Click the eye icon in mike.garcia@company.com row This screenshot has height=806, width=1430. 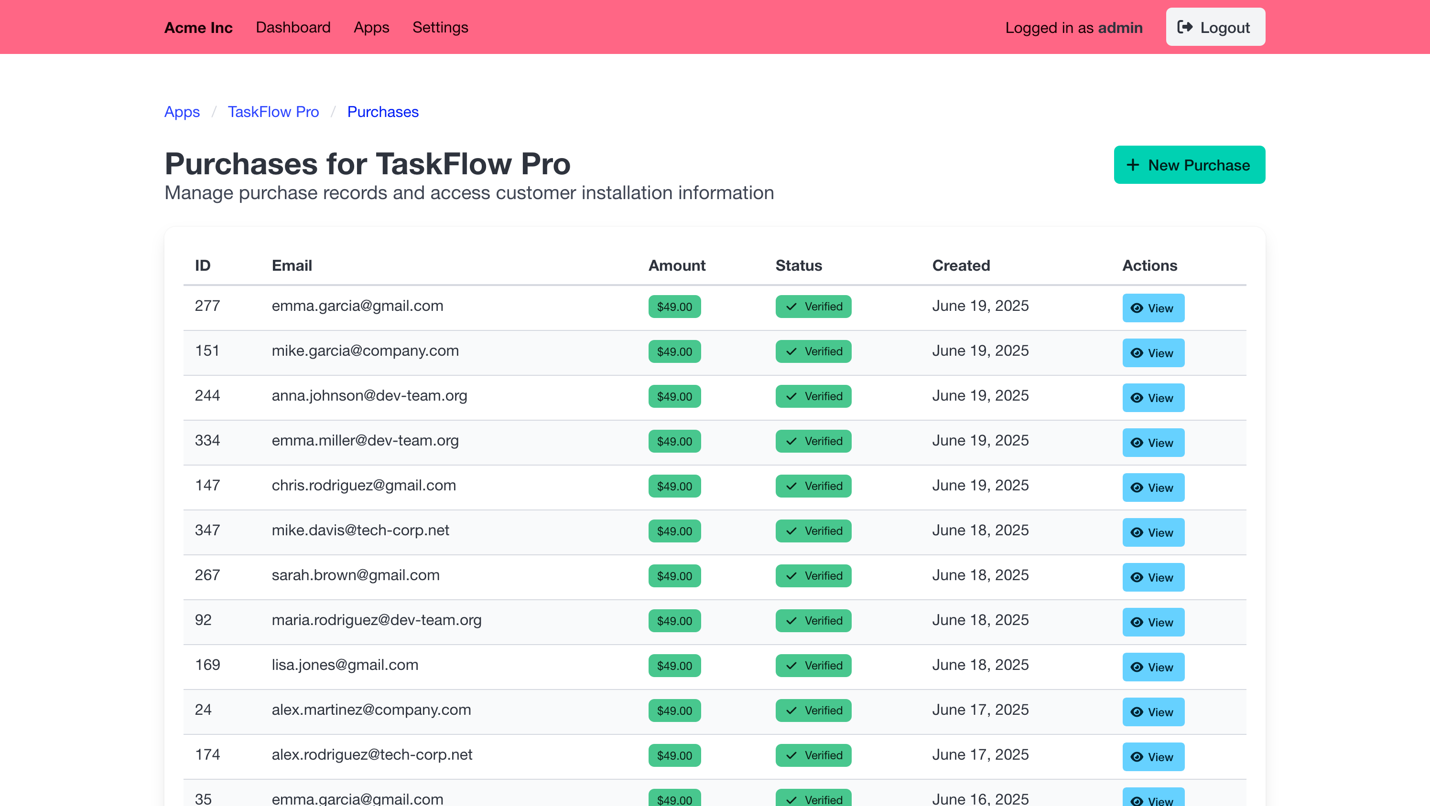click(1137, 353)
